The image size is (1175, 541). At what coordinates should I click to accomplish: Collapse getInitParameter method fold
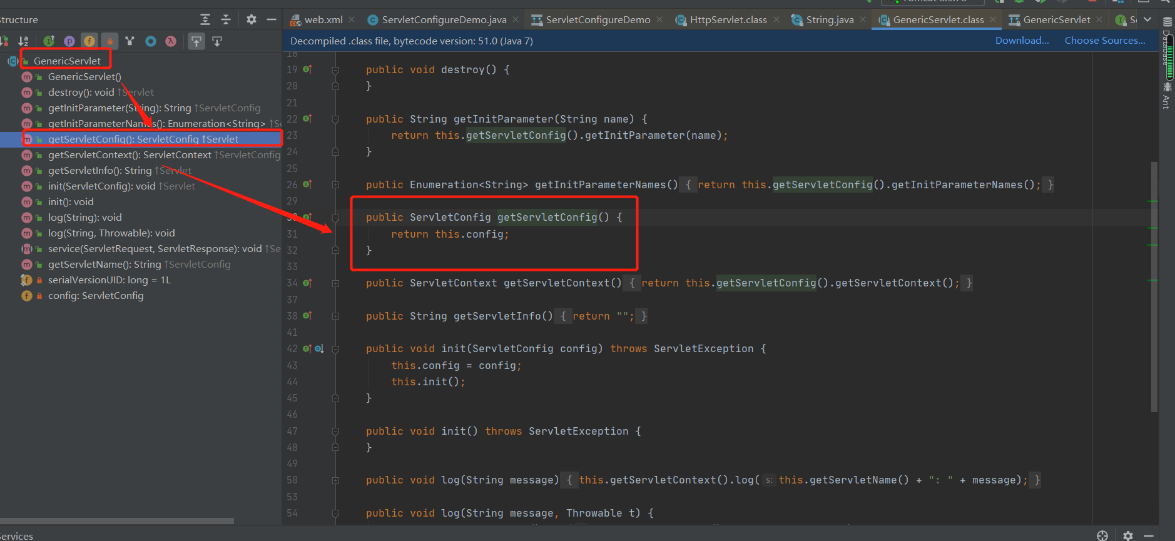tap(335, 119)
